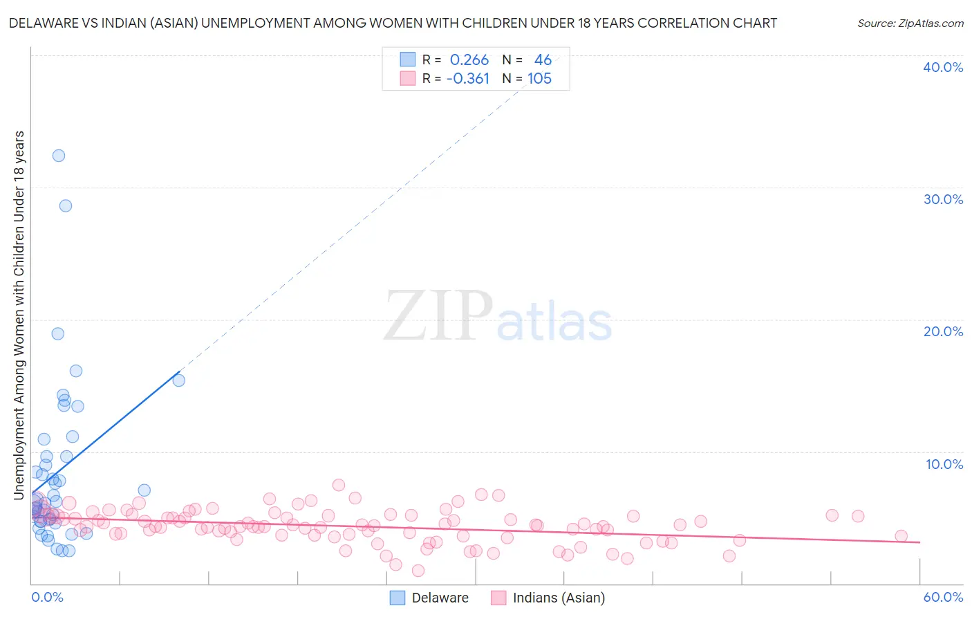Image resolution: width=972 pixels, height=617 pixels.
Task: Click the 20.0% y-axis label
Action: (x=943, y=331)
